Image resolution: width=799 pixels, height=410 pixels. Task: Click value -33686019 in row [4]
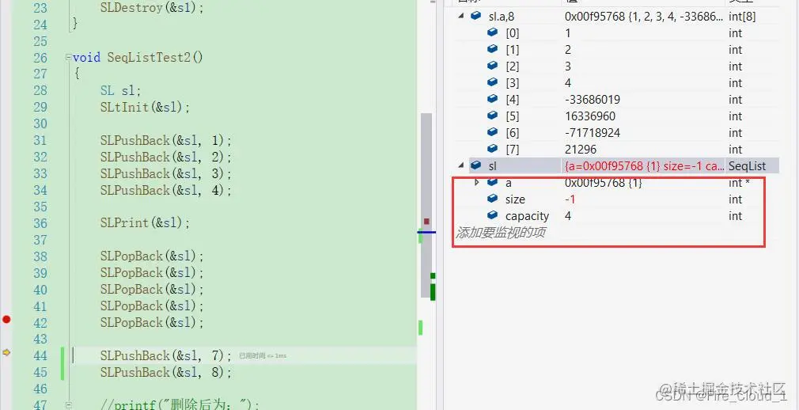tap(592, 100)
